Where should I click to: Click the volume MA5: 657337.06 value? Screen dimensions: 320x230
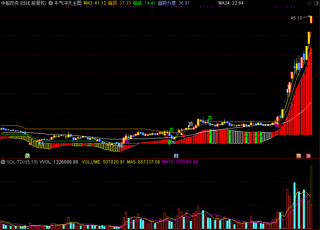pyautogui.click(x=144, y=162)
